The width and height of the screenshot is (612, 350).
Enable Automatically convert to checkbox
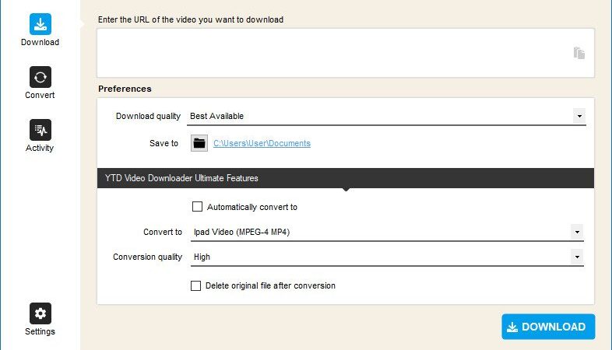[197, 207]
